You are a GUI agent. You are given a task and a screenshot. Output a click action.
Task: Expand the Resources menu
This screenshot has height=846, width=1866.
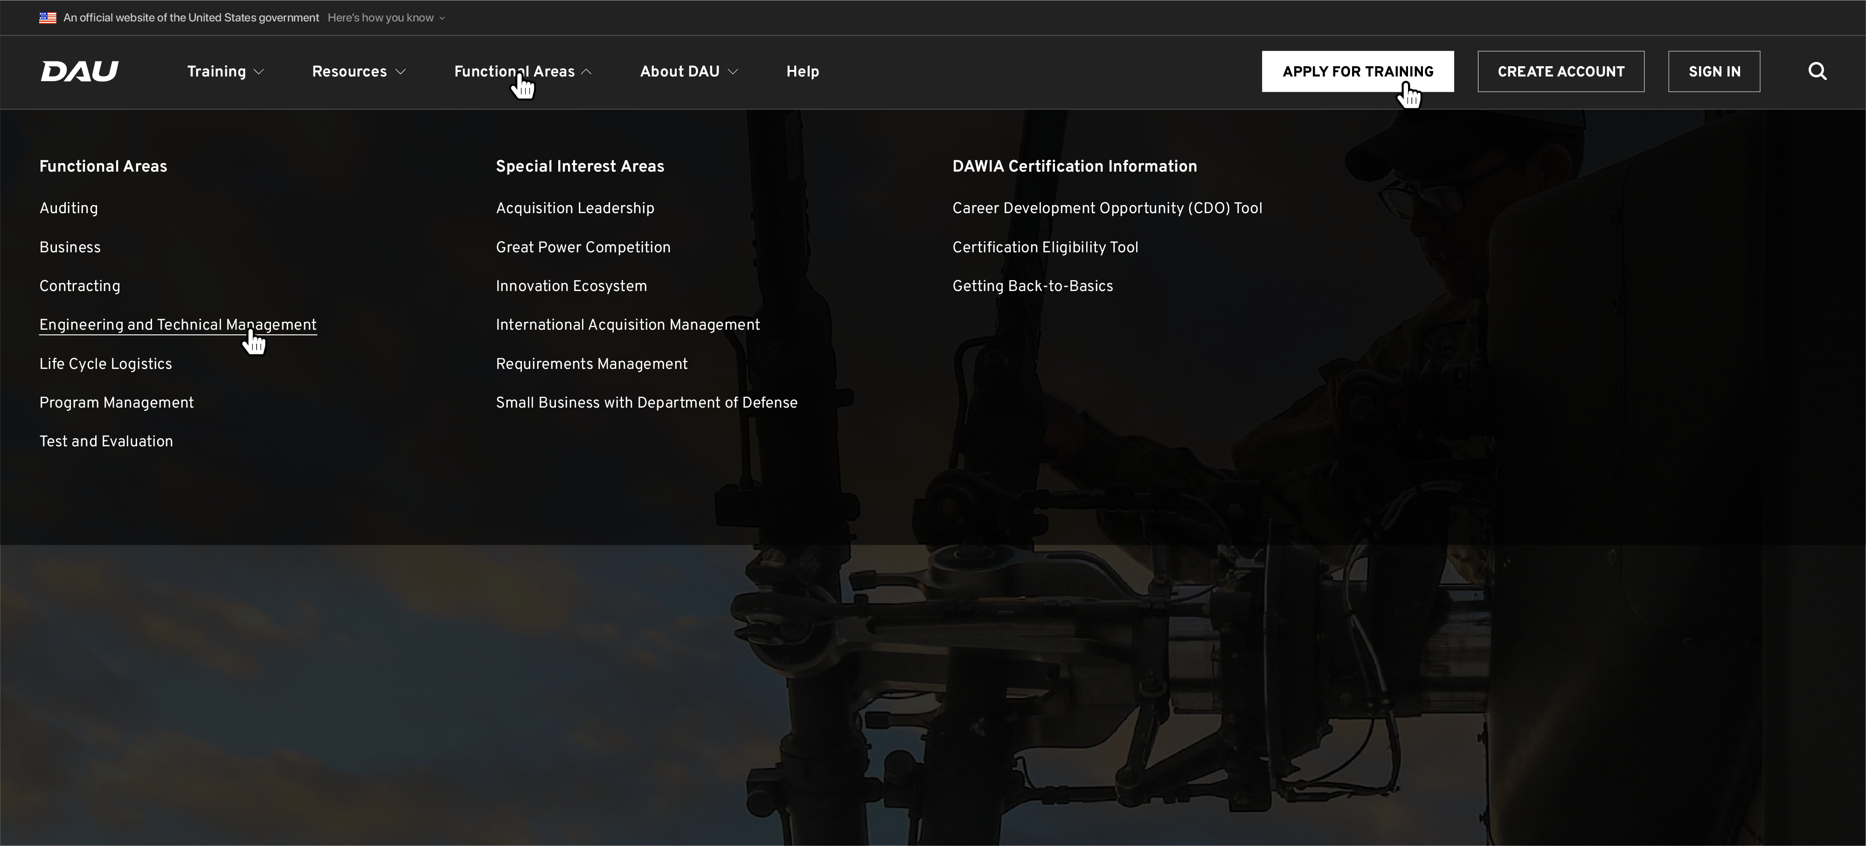click(x=359, y=71)
